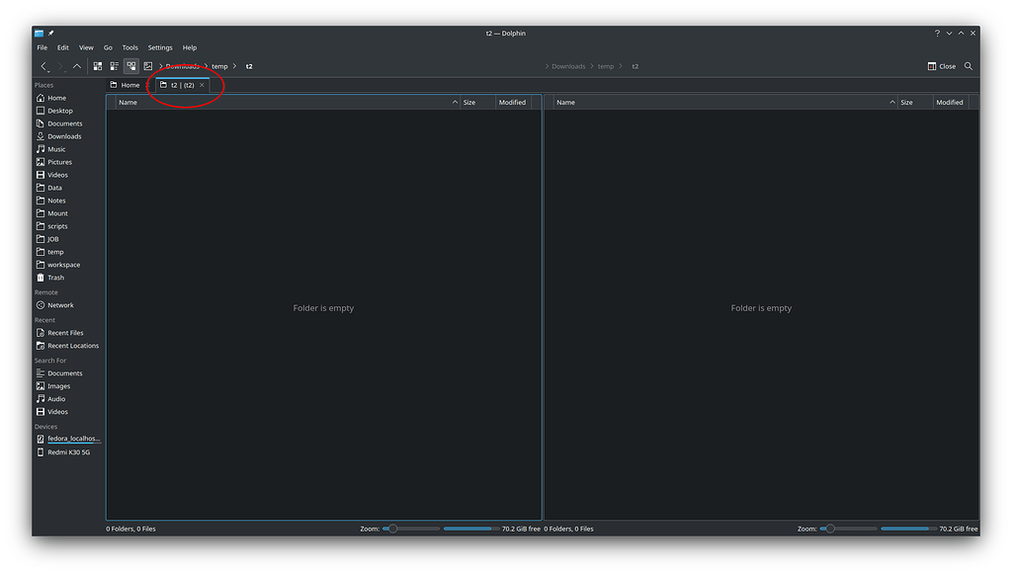
Task: Open the temp breadcrumb folder
Action: point(219,66)
